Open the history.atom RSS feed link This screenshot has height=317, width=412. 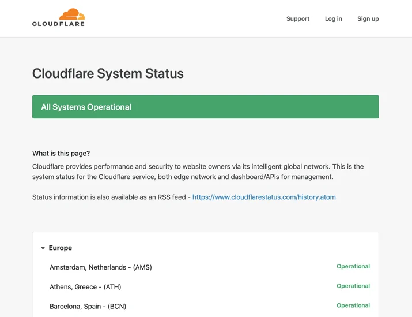[264, 197]
